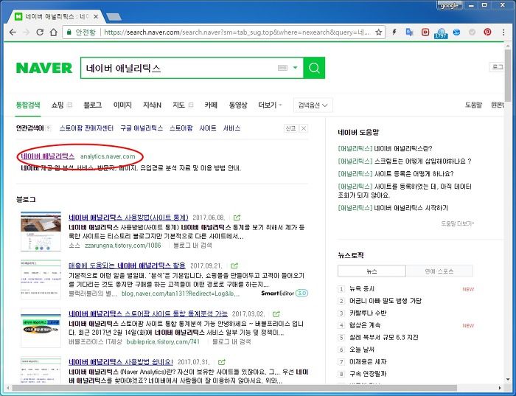Open a new browser tab
The image size is (516, 396).
[x=114, y=17]
